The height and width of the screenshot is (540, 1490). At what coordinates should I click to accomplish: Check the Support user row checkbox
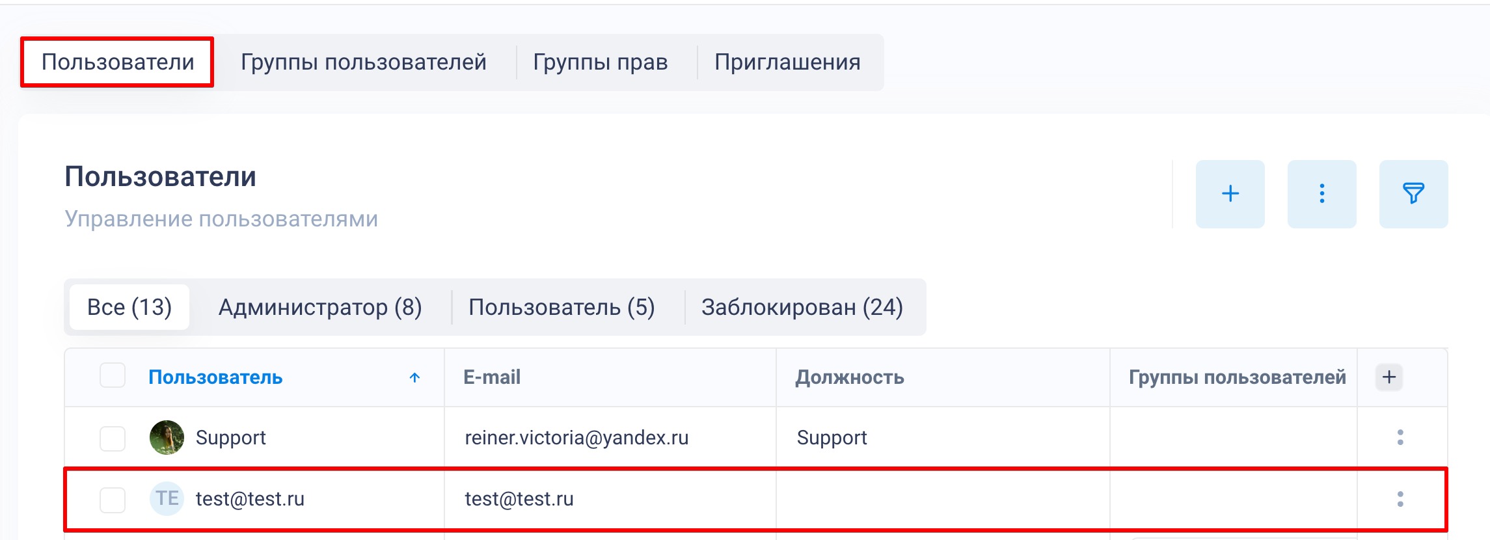(x=113, y=439)
